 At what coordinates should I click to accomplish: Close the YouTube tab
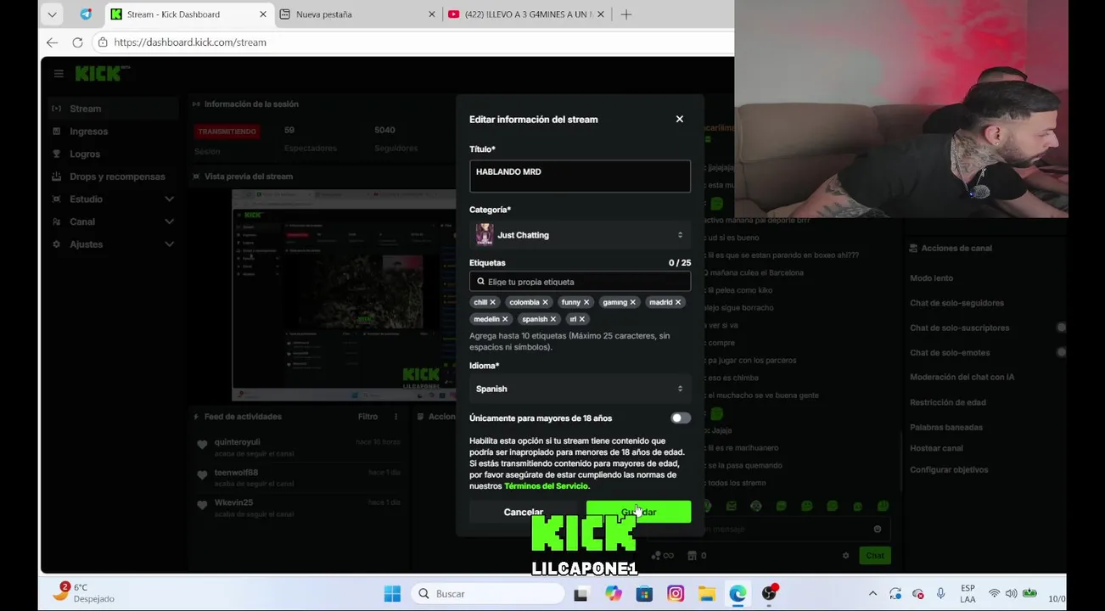(x=601, y=14)
